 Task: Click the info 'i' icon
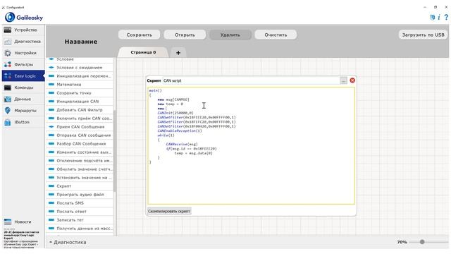[439, 17]
